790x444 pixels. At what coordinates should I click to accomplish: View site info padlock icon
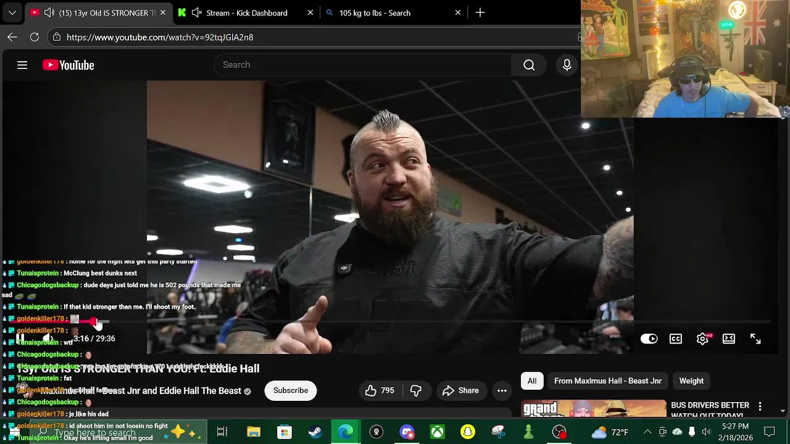[x=57, y=37]
